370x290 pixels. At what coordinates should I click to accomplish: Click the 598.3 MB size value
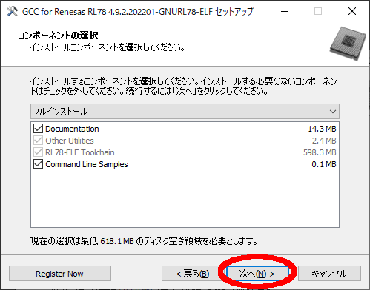(320, 152)
